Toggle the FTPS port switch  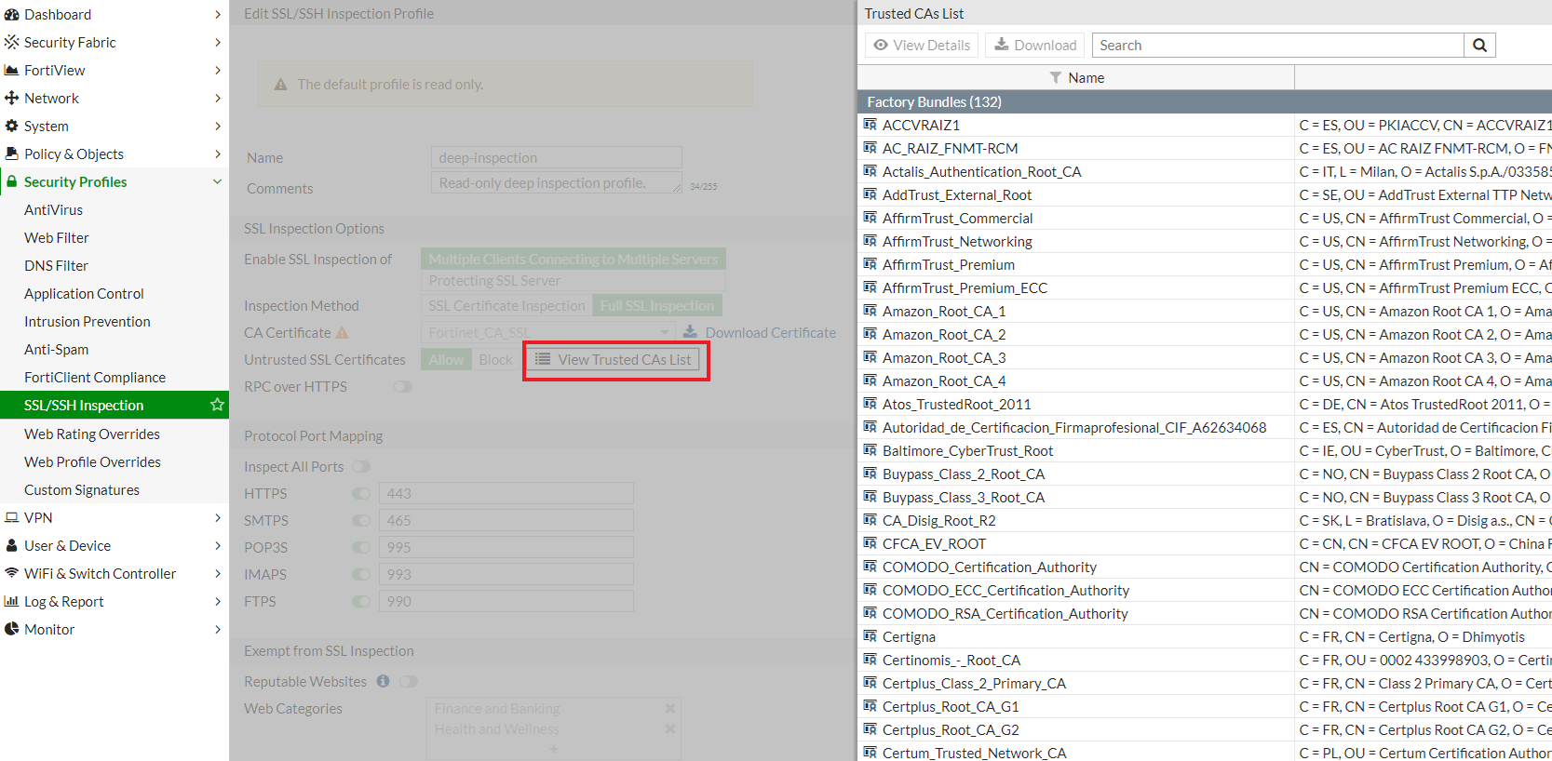(x=361, y=602)
